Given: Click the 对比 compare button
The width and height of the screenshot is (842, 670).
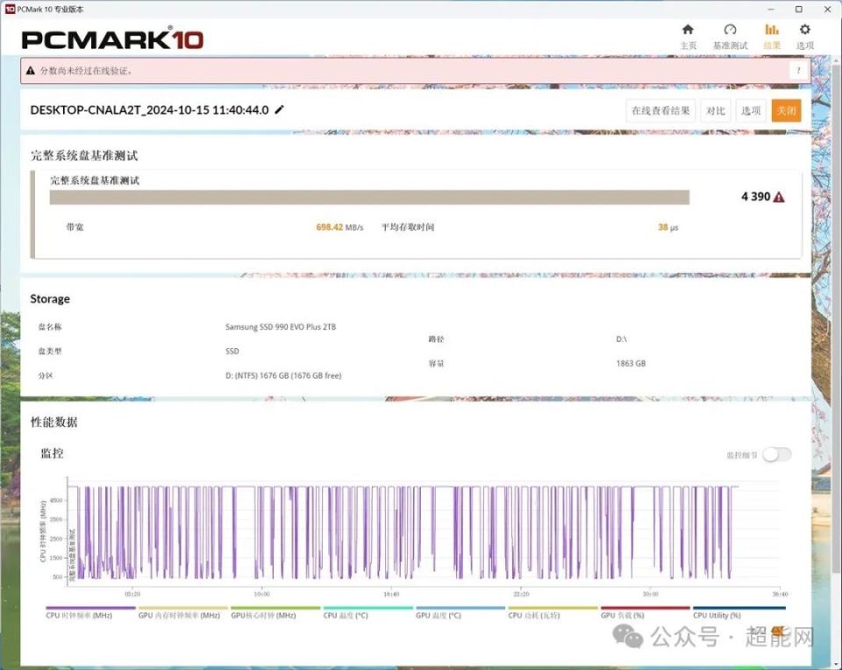Looking at the screenshot, I should pos(716,110).
